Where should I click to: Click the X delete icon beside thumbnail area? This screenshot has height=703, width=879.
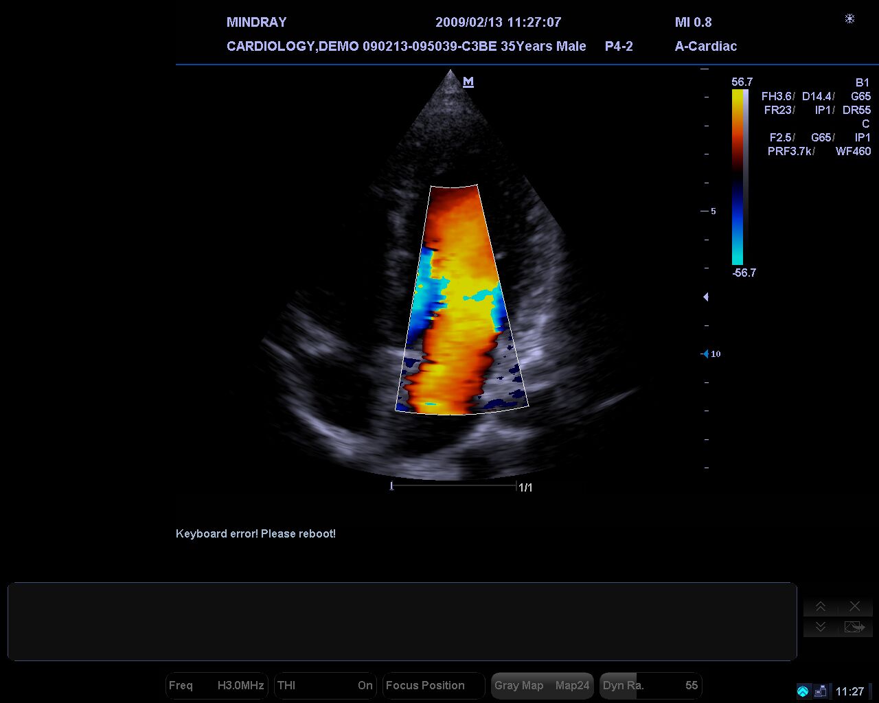(854, 606)
